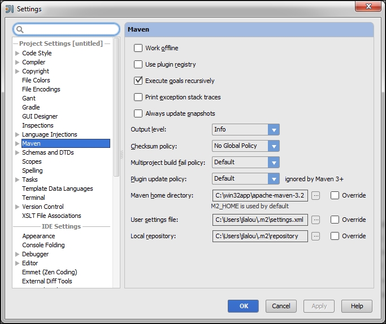
Task: Open Emmet (Zen Coding) settings
Action: tap(50, 273)
